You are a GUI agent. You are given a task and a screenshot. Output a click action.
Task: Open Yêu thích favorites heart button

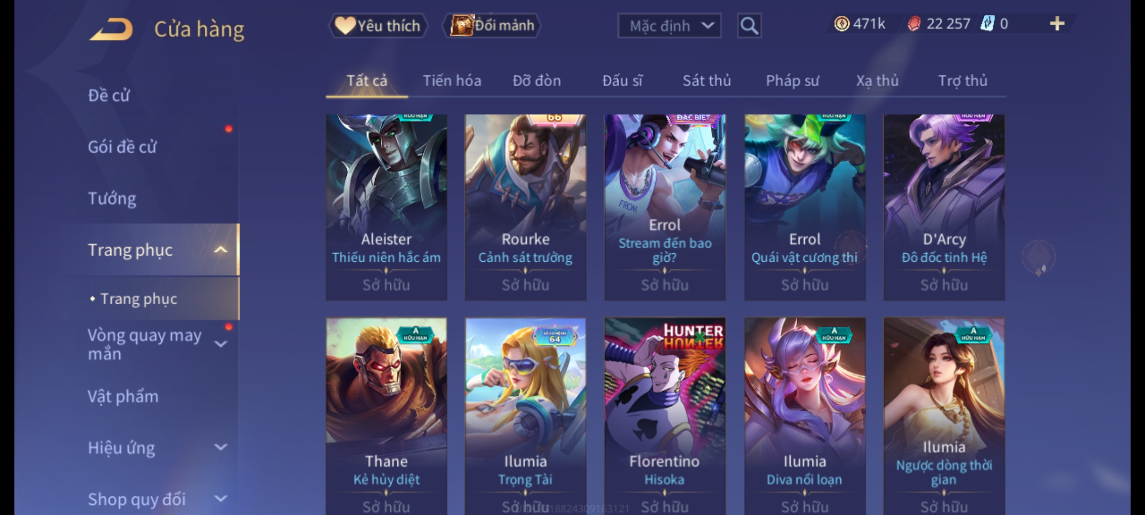pyautogui.click(x=379, y=26)
